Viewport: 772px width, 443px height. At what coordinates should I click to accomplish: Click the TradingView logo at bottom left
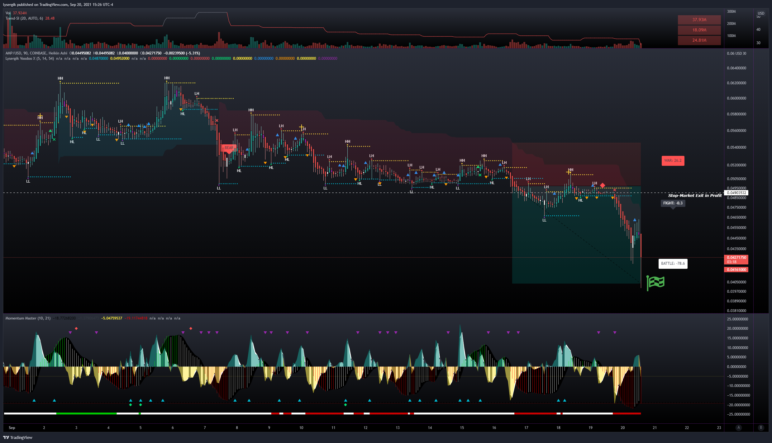pyautogui.click(x=18, y=437)
